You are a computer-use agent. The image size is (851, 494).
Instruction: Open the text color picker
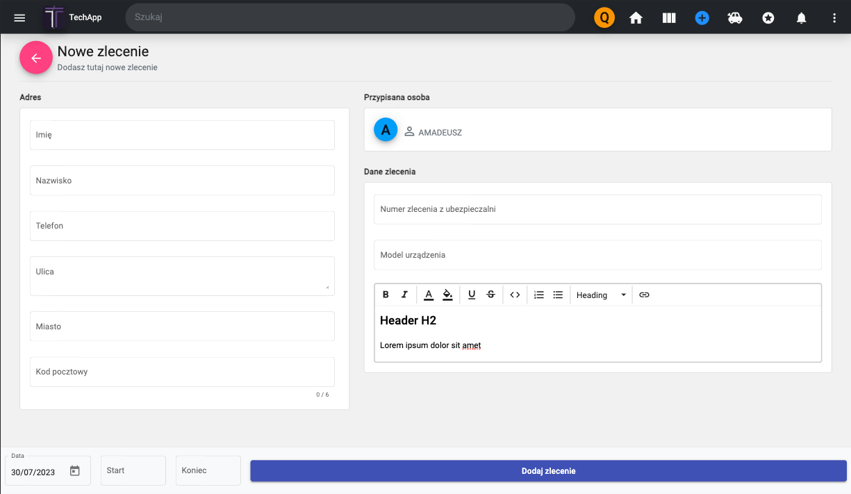pos(429,295)
